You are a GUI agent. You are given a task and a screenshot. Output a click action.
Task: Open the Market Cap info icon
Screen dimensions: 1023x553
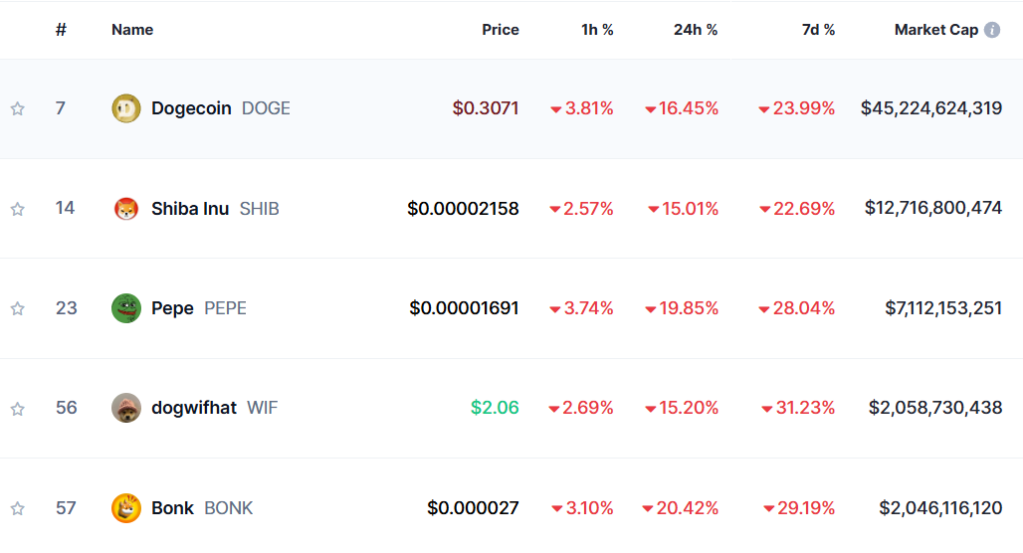pos(992,30)
